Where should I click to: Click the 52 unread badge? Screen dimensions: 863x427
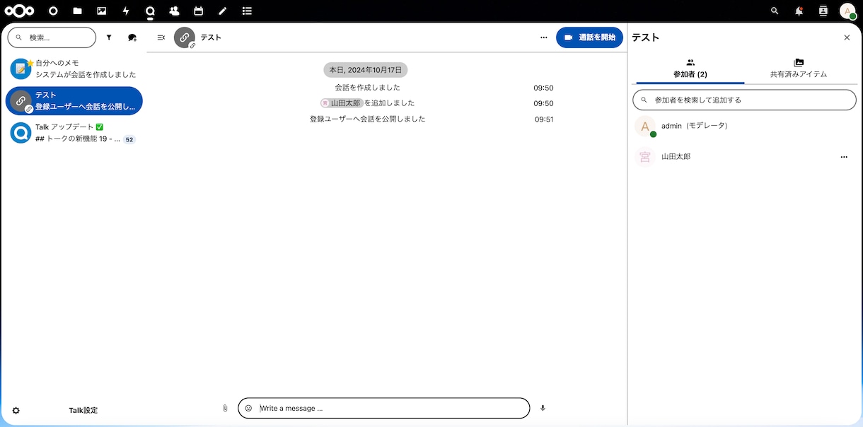[129, 140]
